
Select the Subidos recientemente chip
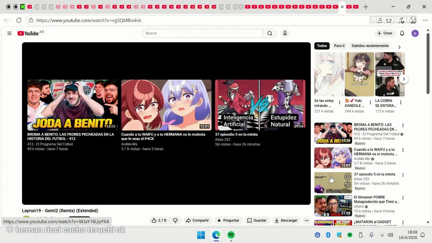click(x=370, y=46)
